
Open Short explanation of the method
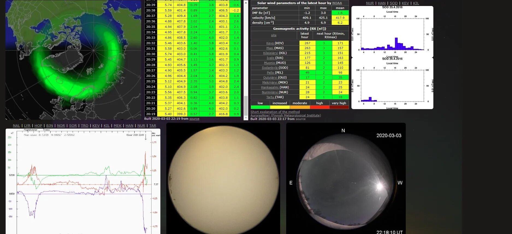pos(275,112)
